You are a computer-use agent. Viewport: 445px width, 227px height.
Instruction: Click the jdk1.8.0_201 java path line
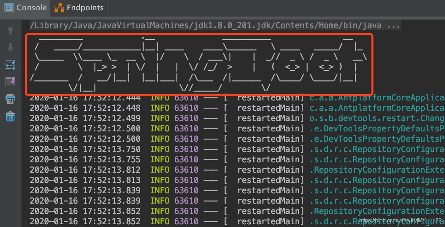pos(215,25)
